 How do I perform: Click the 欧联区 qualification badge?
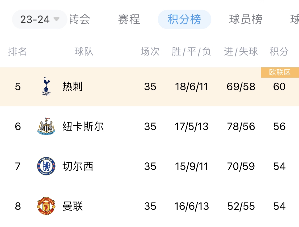pos(280,72)
